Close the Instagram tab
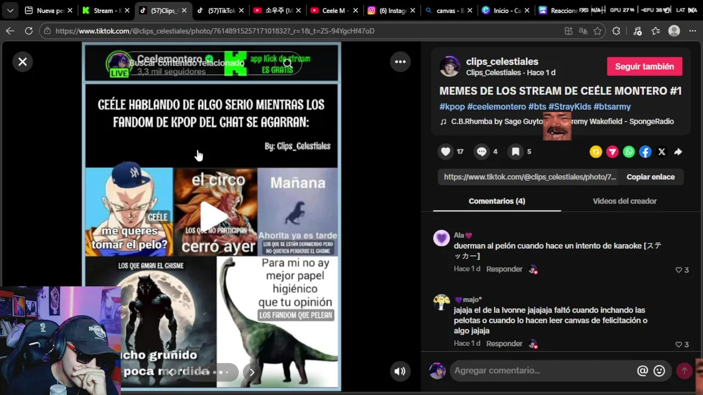The width and height of the screenshot is (703, 395). pyautogui.click(x=412, y=10)
